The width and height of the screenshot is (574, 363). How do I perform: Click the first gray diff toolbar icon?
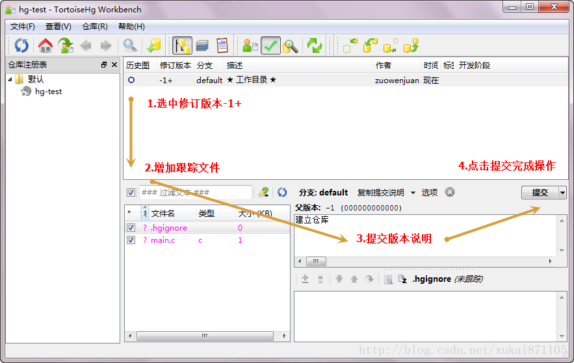tap(305, 279)
